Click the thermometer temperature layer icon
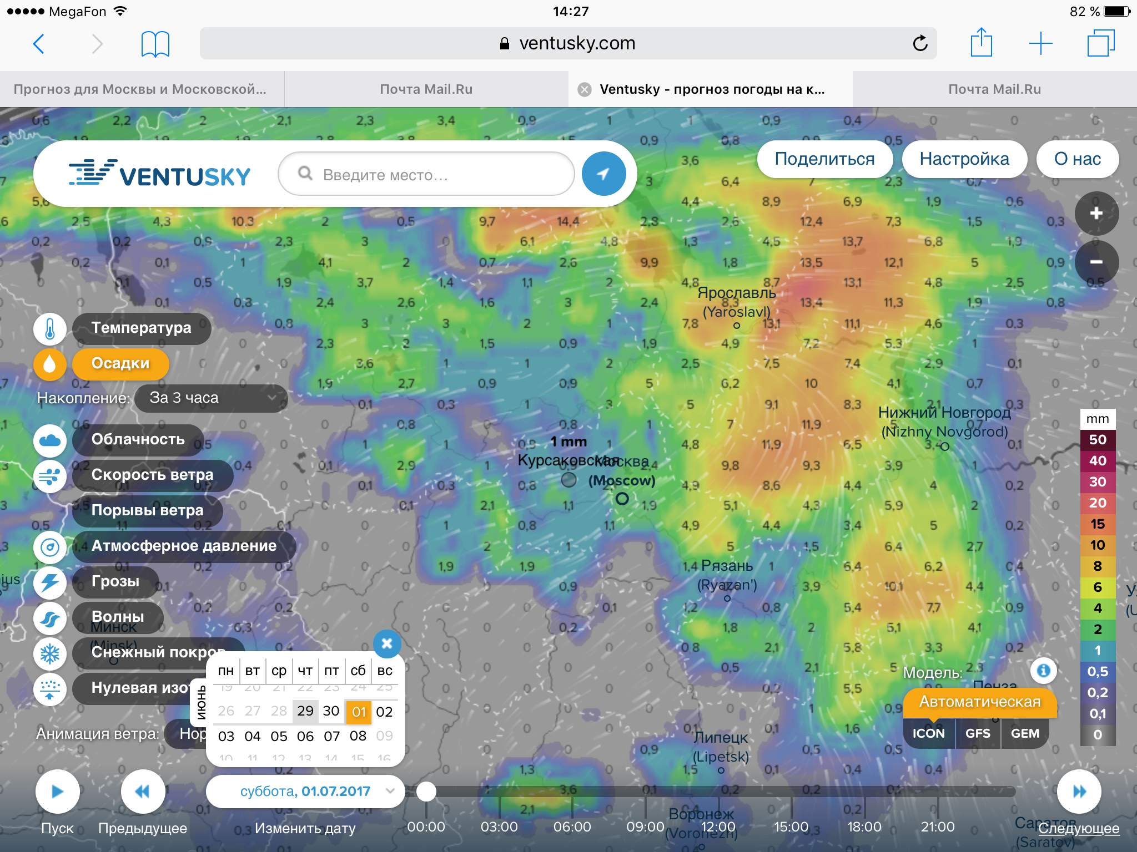Image resolution: width=1137 pixels, height=852 pixels. pos(50,328)
